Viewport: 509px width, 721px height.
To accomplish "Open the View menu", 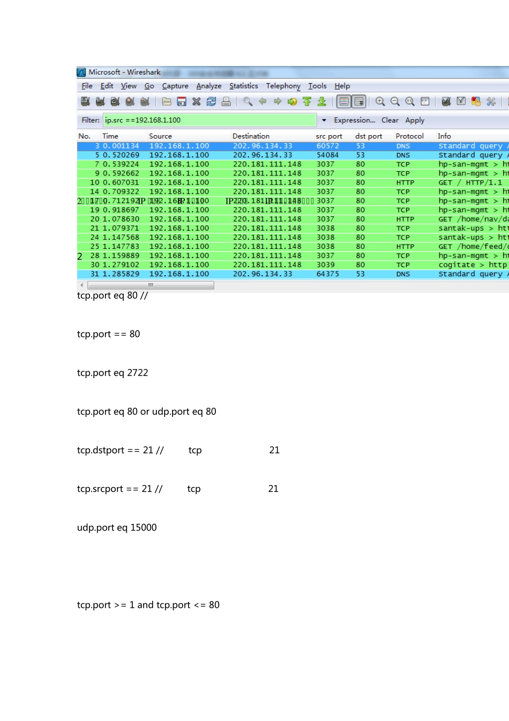I will 129,86.
